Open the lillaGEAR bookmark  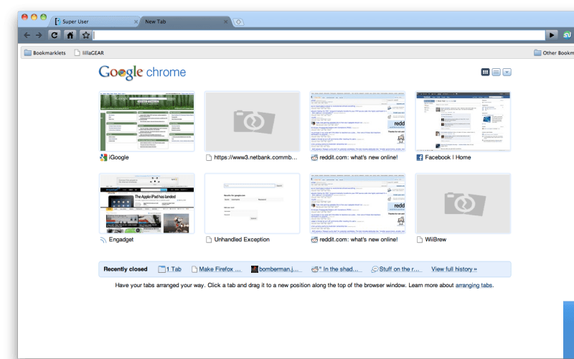pyautogui.click(x=89, y=52)
